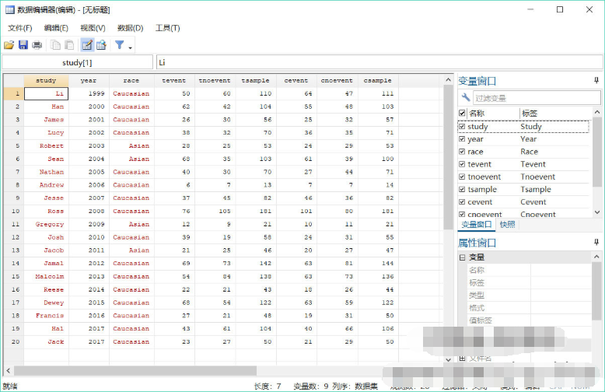Click the 过滤变量 search field

tap(536, 98)
